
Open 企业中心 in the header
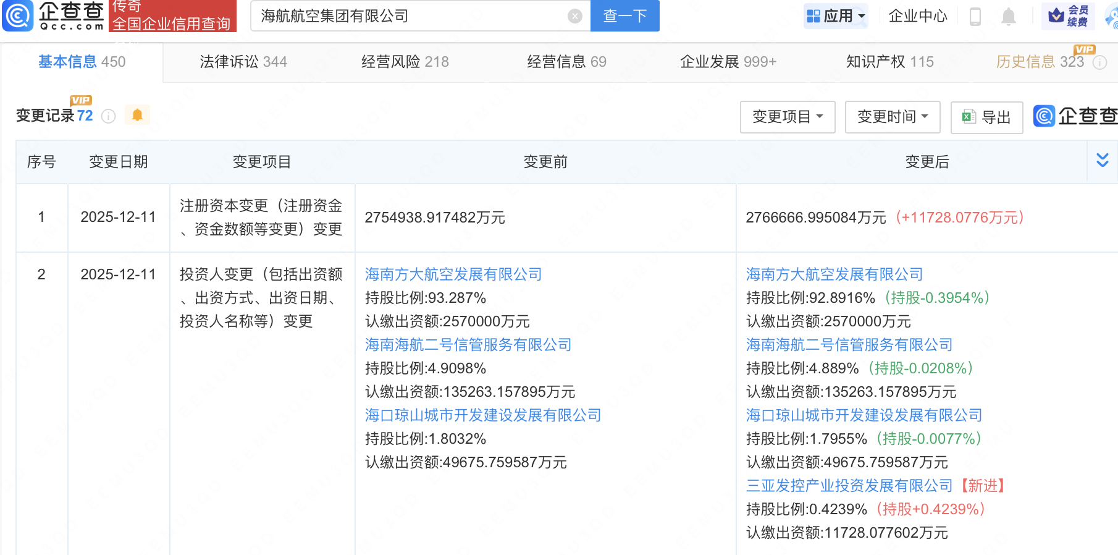click(917, 16)
